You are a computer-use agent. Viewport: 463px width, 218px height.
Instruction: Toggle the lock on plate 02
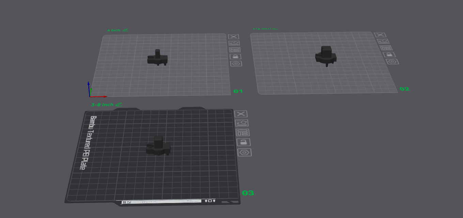389,54
